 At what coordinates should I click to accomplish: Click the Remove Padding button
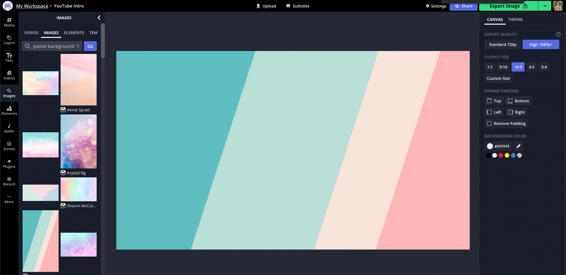coord(506,124)
